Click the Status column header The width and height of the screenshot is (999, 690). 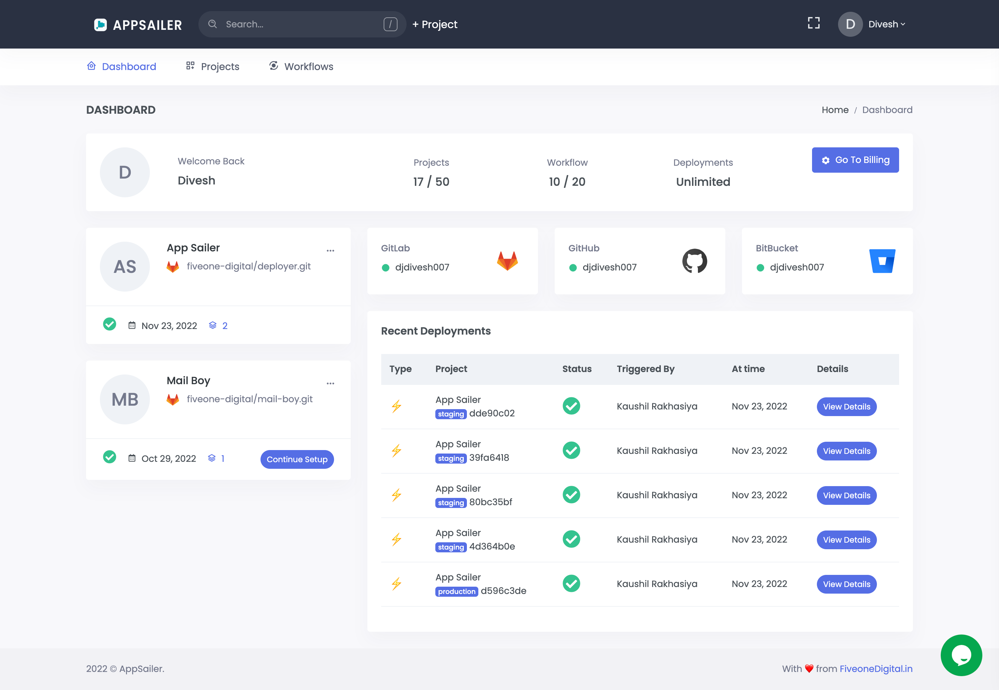pos(577,369)
